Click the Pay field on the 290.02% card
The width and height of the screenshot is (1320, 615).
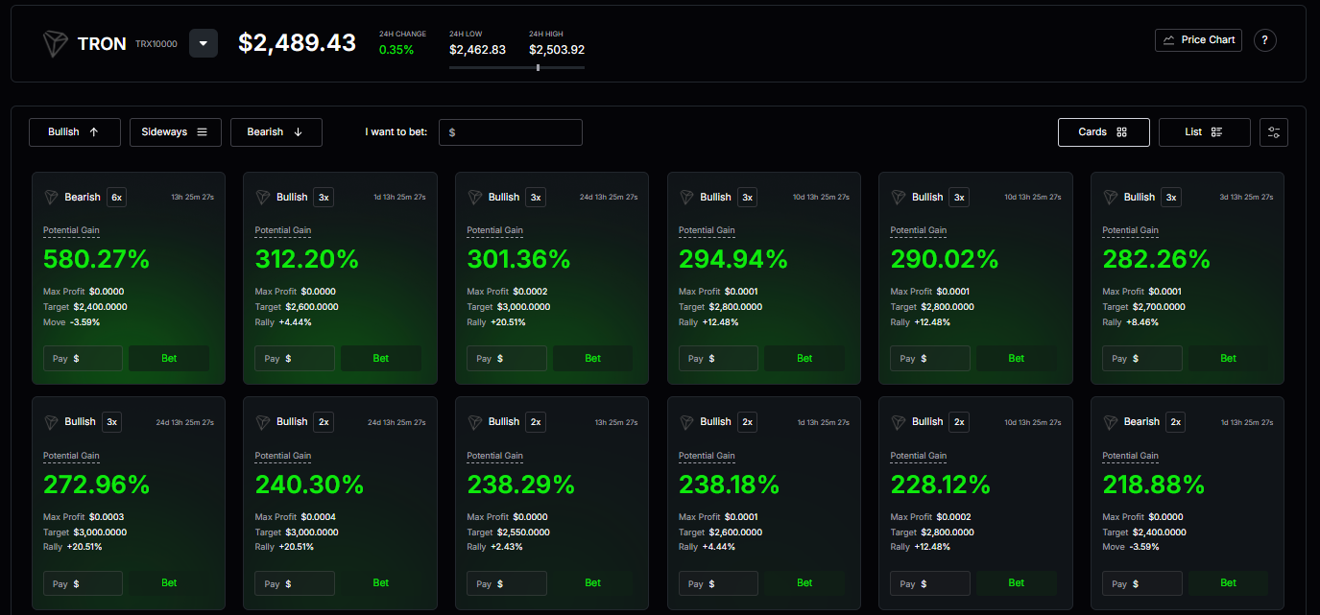[x=930, y=358]
